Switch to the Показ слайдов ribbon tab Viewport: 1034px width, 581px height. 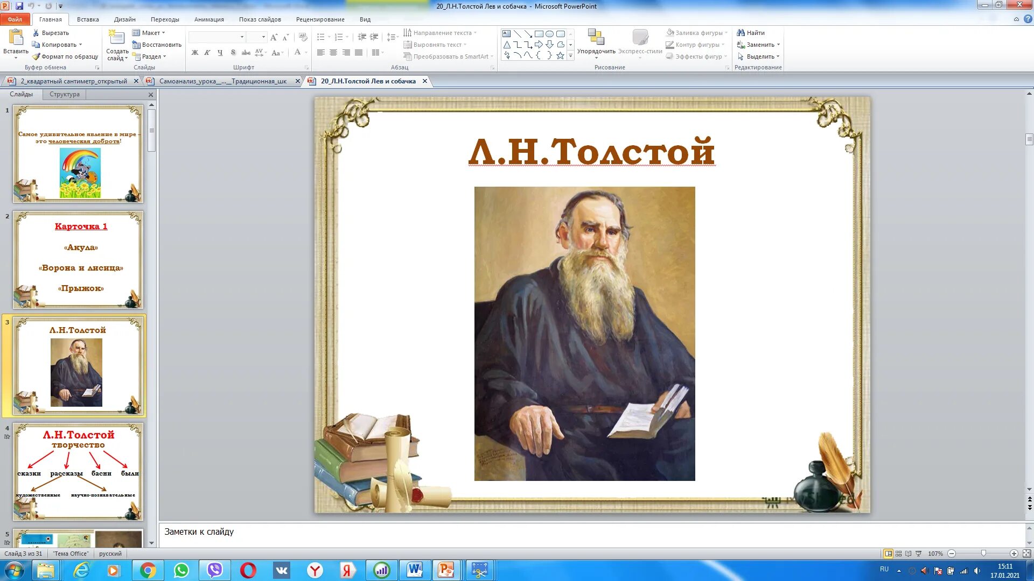(x=260, y=19)
